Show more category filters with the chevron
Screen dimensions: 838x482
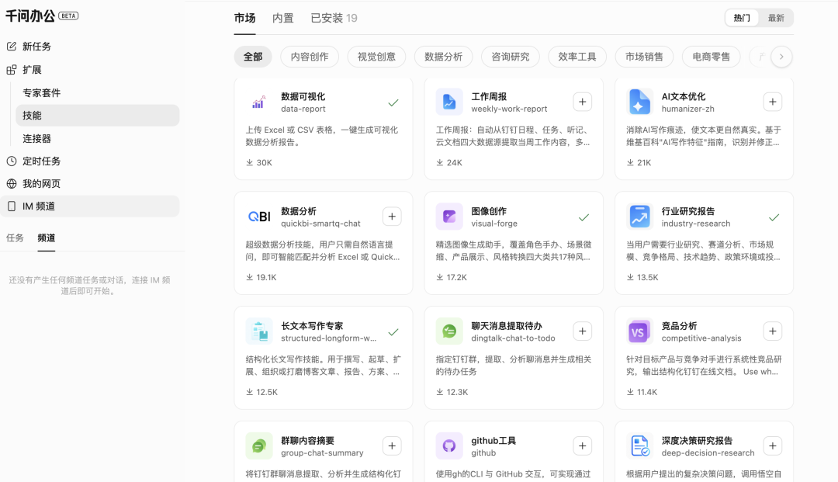tap(781, 57)
